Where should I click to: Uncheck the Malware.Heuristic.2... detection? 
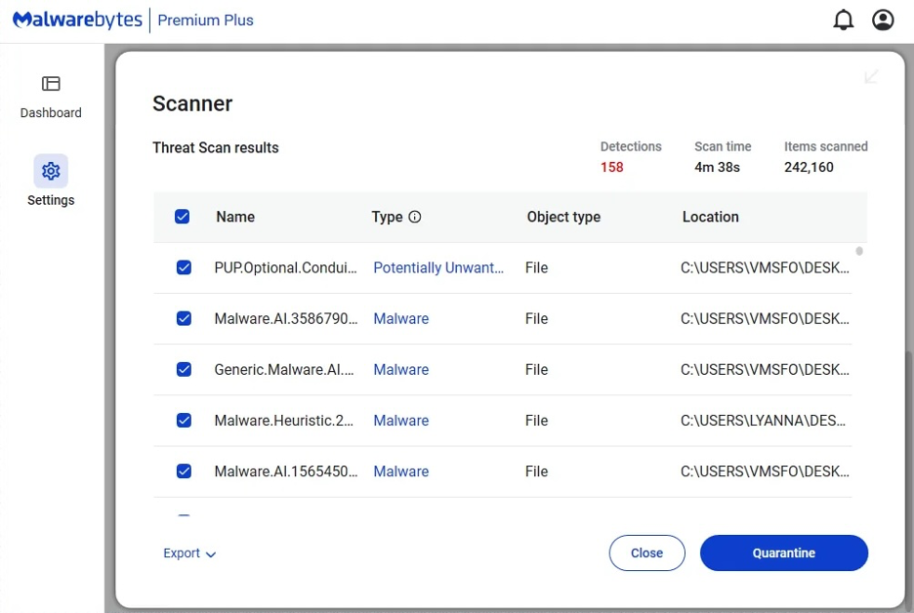coord(184,420)
